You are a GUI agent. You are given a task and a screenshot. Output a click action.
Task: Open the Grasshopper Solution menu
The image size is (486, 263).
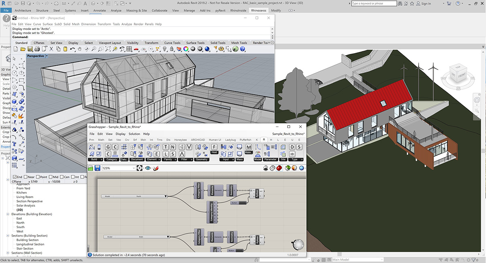(134, 134)
